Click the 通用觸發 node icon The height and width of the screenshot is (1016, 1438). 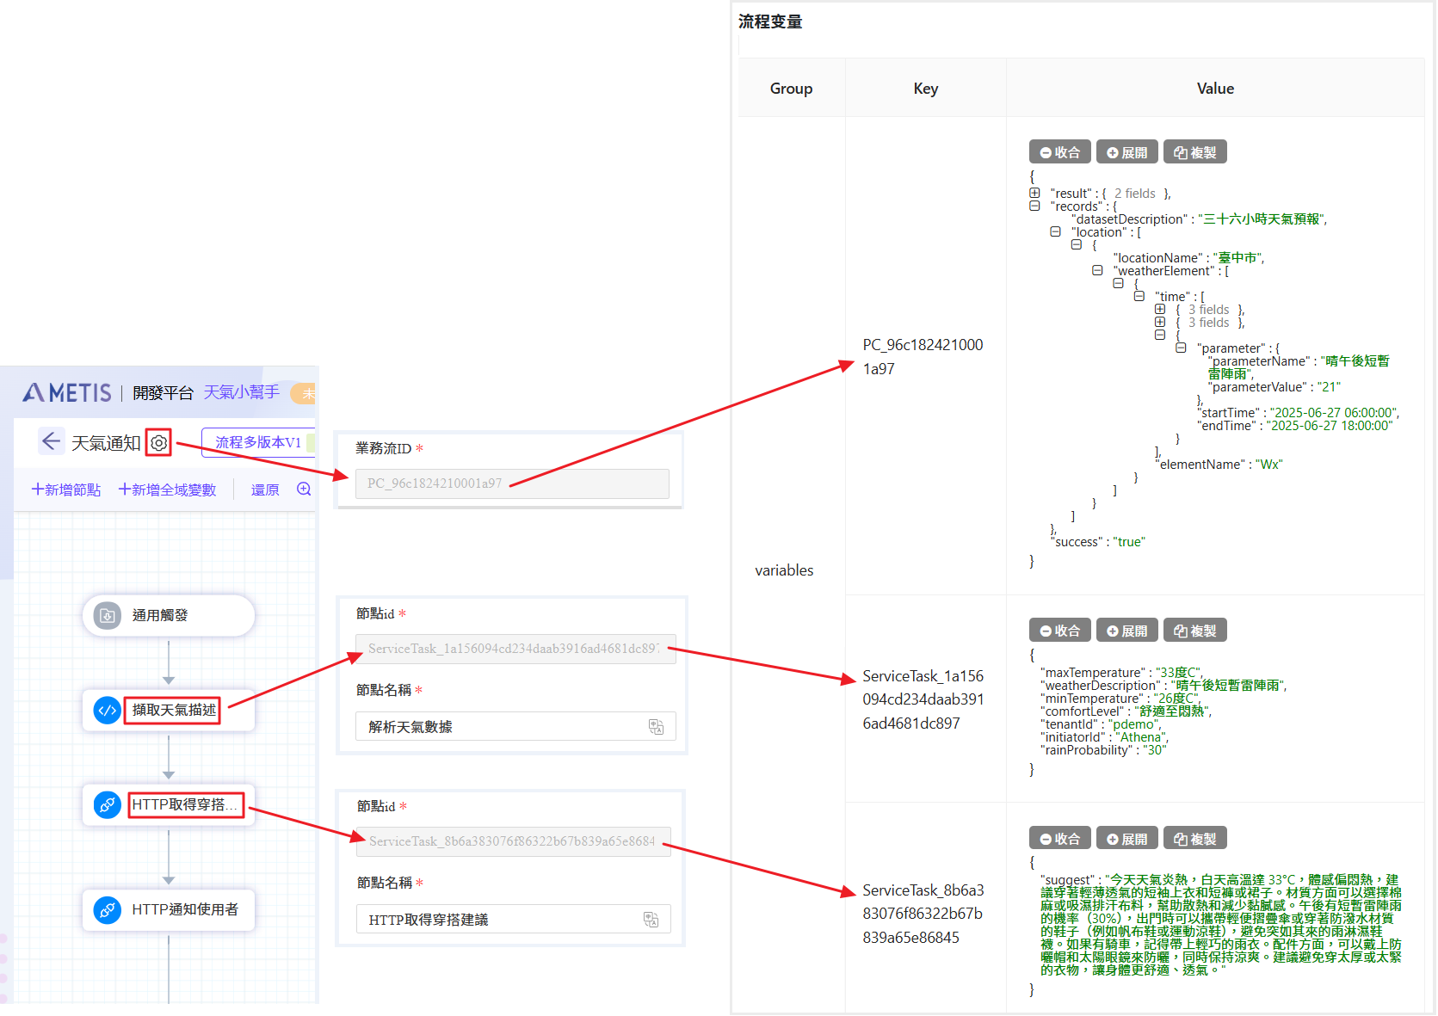108,616
